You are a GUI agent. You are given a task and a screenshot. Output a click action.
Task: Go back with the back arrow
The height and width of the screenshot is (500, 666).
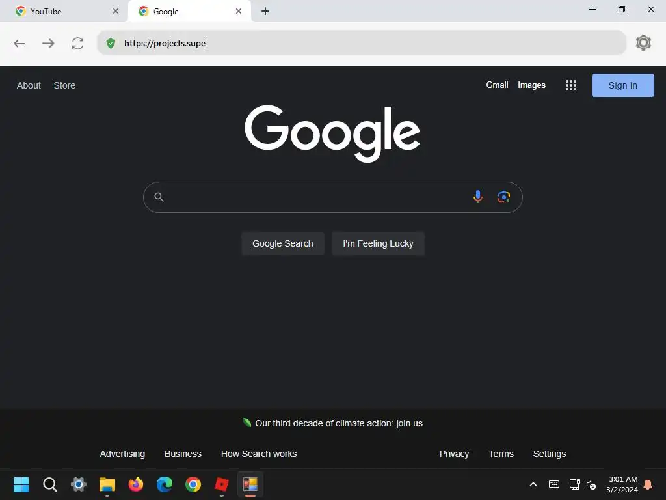(19, 44)
